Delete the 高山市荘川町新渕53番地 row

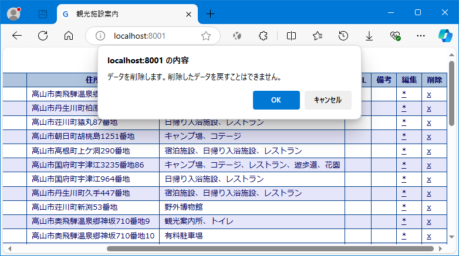(429, 208)
